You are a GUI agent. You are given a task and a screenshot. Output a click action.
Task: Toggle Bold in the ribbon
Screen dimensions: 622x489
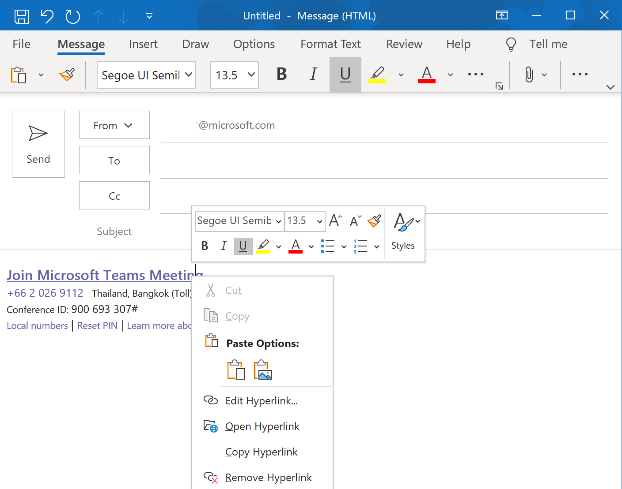click(282, 75)
